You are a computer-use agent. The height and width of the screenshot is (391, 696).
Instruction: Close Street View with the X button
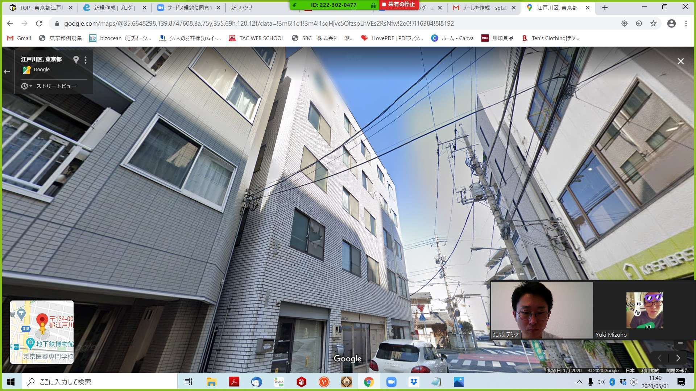[x=680, y=62]
